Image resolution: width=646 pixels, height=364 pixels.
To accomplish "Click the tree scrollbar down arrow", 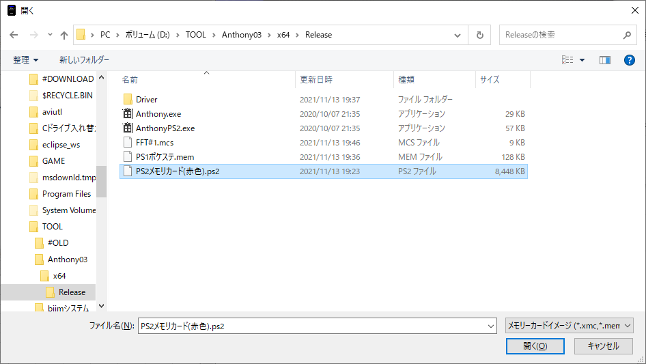I will point(101,306).
